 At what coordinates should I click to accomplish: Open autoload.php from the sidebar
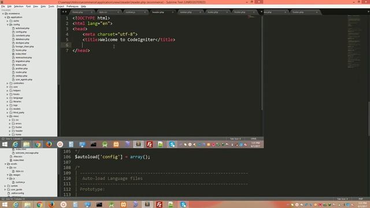coord(23,28)
